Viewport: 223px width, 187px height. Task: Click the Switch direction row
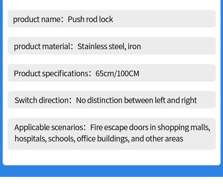click(x=112, y=100)
